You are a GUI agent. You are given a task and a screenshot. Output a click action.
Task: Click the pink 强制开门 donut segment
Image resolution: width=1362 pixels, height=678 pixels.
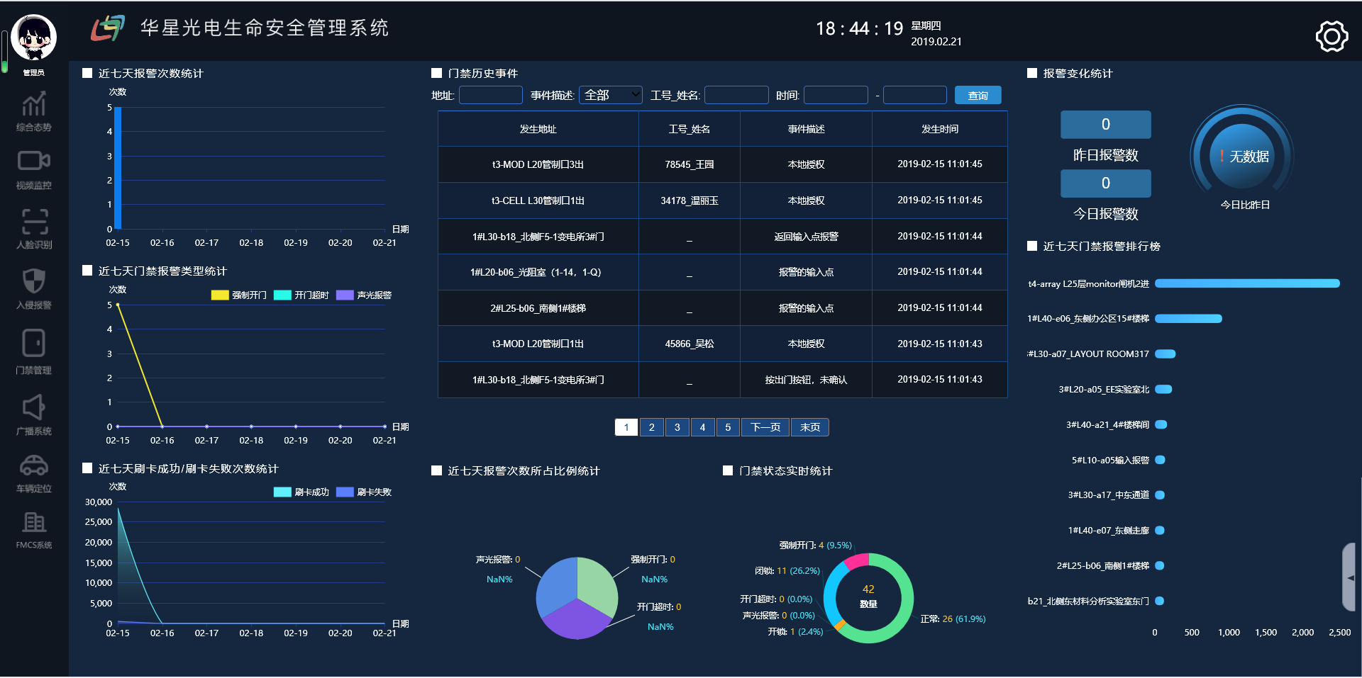coord(857,560)
